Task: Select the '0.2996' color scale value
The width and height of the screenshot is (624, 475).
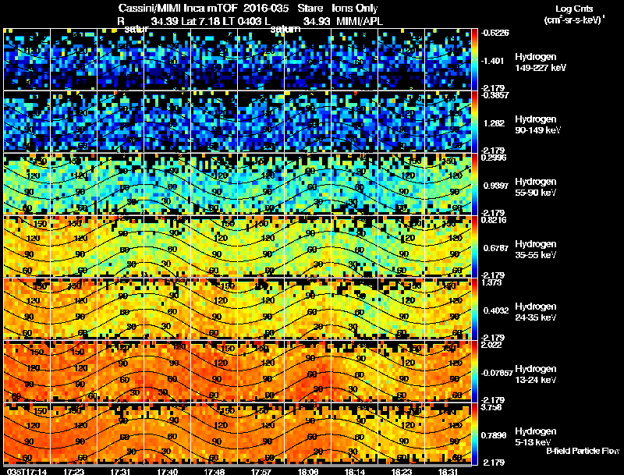Action: pos(494,158)
